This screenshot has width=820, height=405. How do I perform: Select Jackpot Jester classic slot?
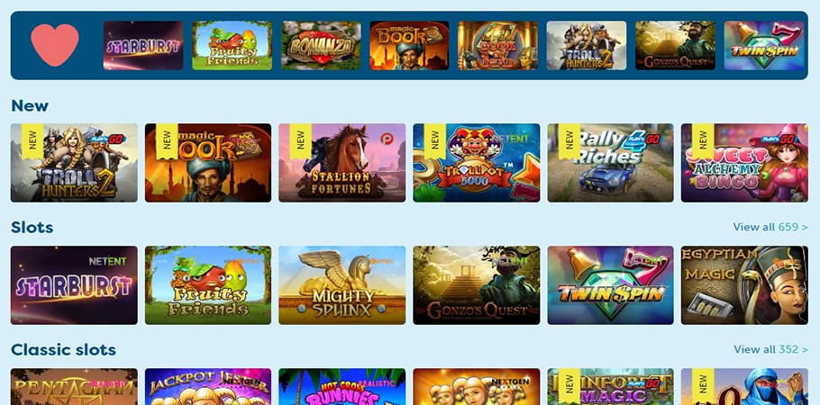tap(208, 387)
